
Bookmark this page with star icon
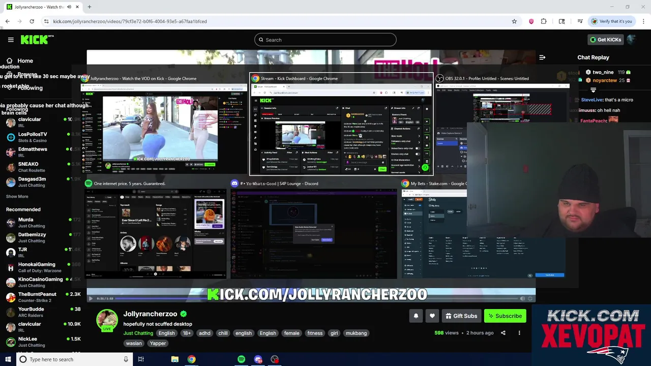point(514,21)
